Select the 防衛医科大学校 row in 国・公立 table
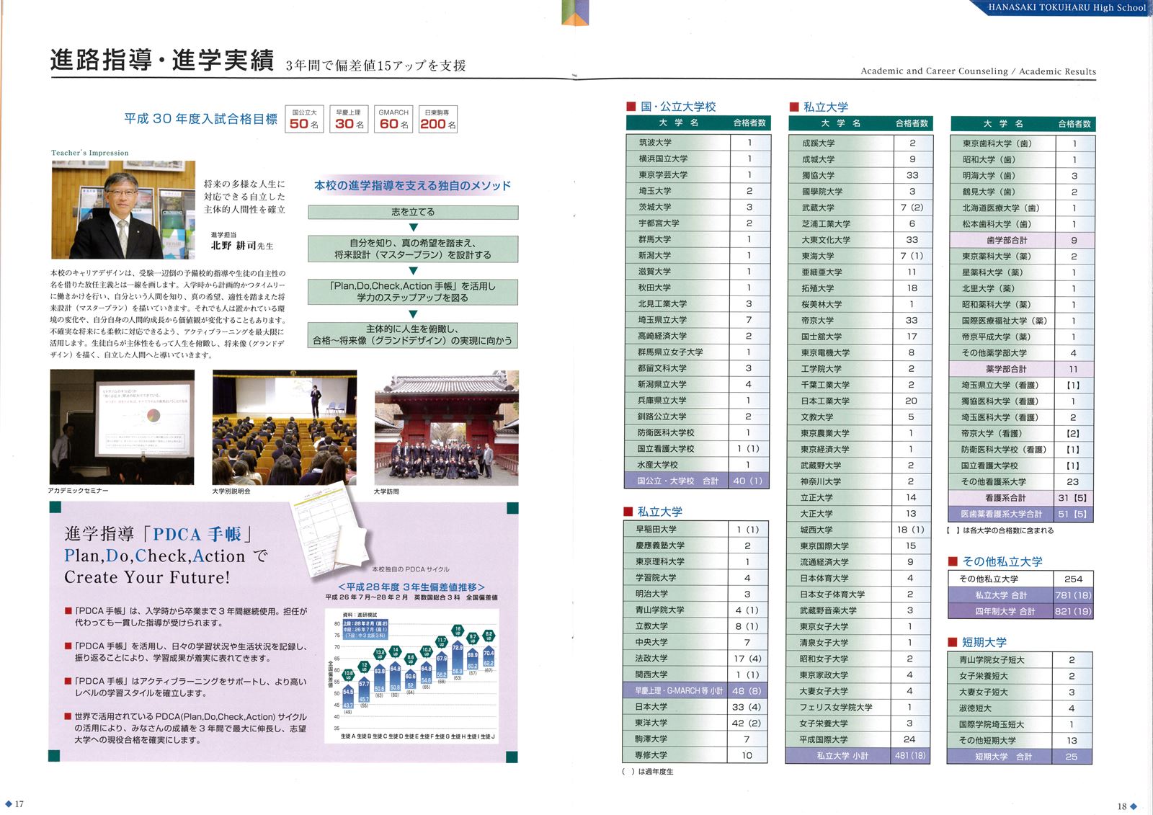1153x815 pixels. click(x=698, y=432)
